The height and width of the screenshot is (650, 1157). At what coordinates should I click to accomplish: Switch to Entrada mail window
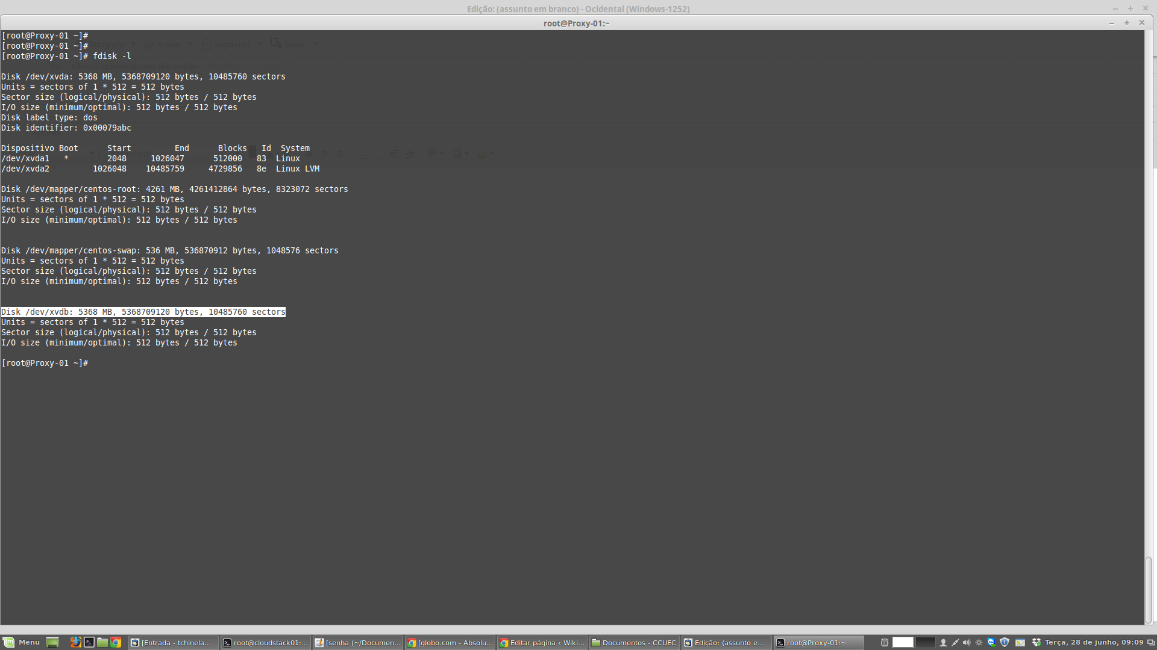point(172,642)
